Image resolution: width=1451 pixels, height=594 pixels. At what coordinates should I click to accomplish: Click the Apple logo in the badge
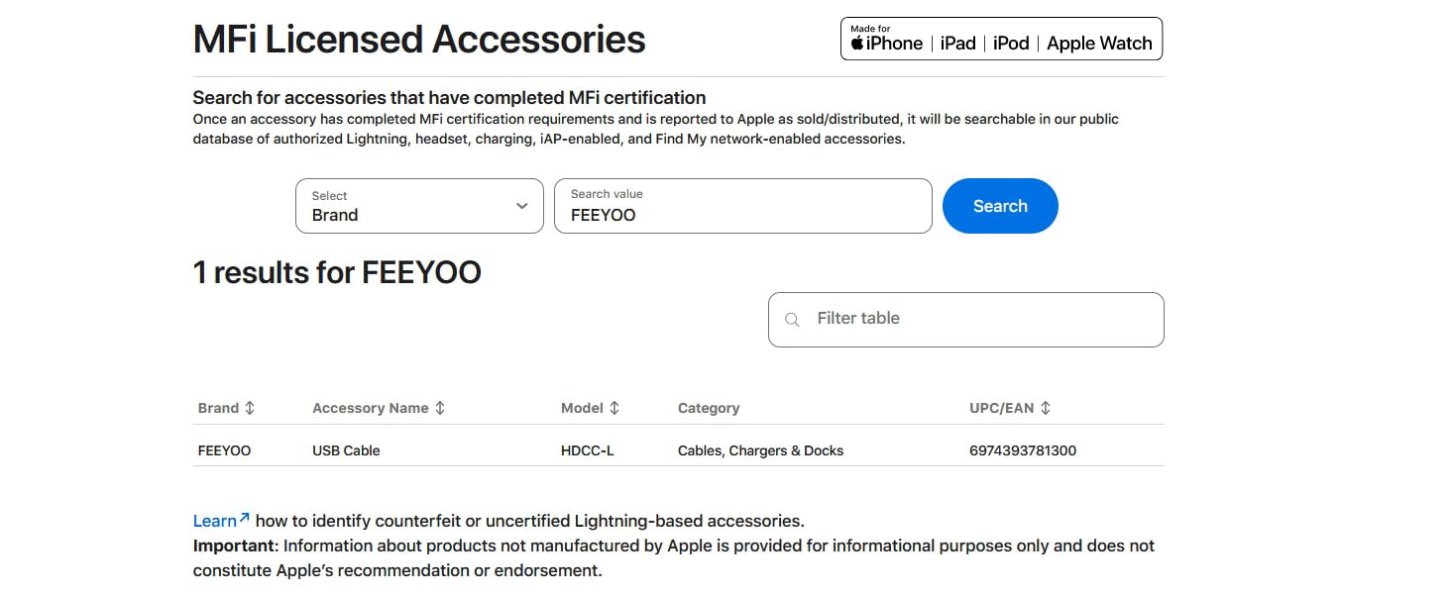pyautogui.click(x=857, y=44)
